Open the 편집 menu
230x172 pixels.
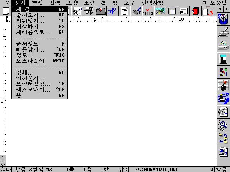[37, 3]
